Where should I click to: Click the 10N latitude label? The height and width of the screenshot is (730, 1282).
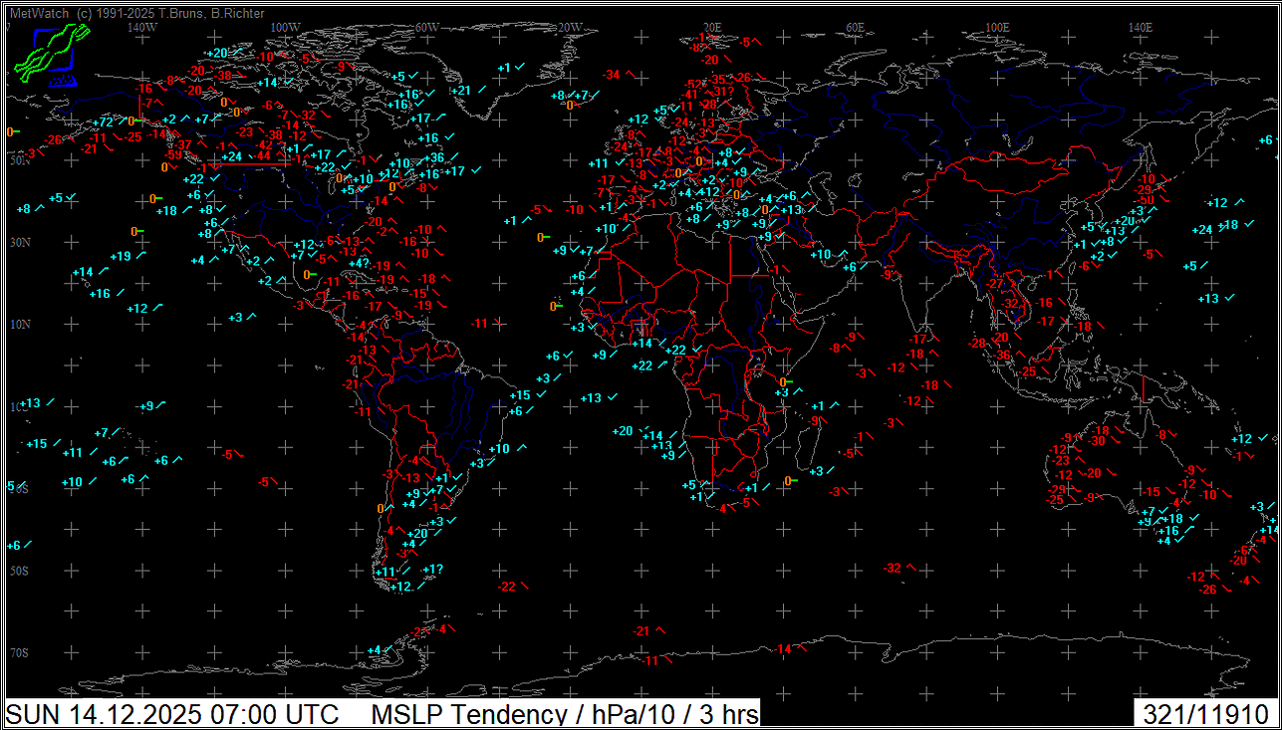19,325
